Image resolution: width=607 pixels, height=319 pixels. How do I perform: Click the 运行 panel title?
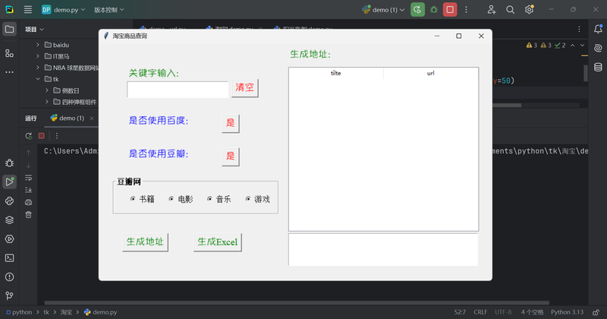pyautogui.click(x=31, y=118)
